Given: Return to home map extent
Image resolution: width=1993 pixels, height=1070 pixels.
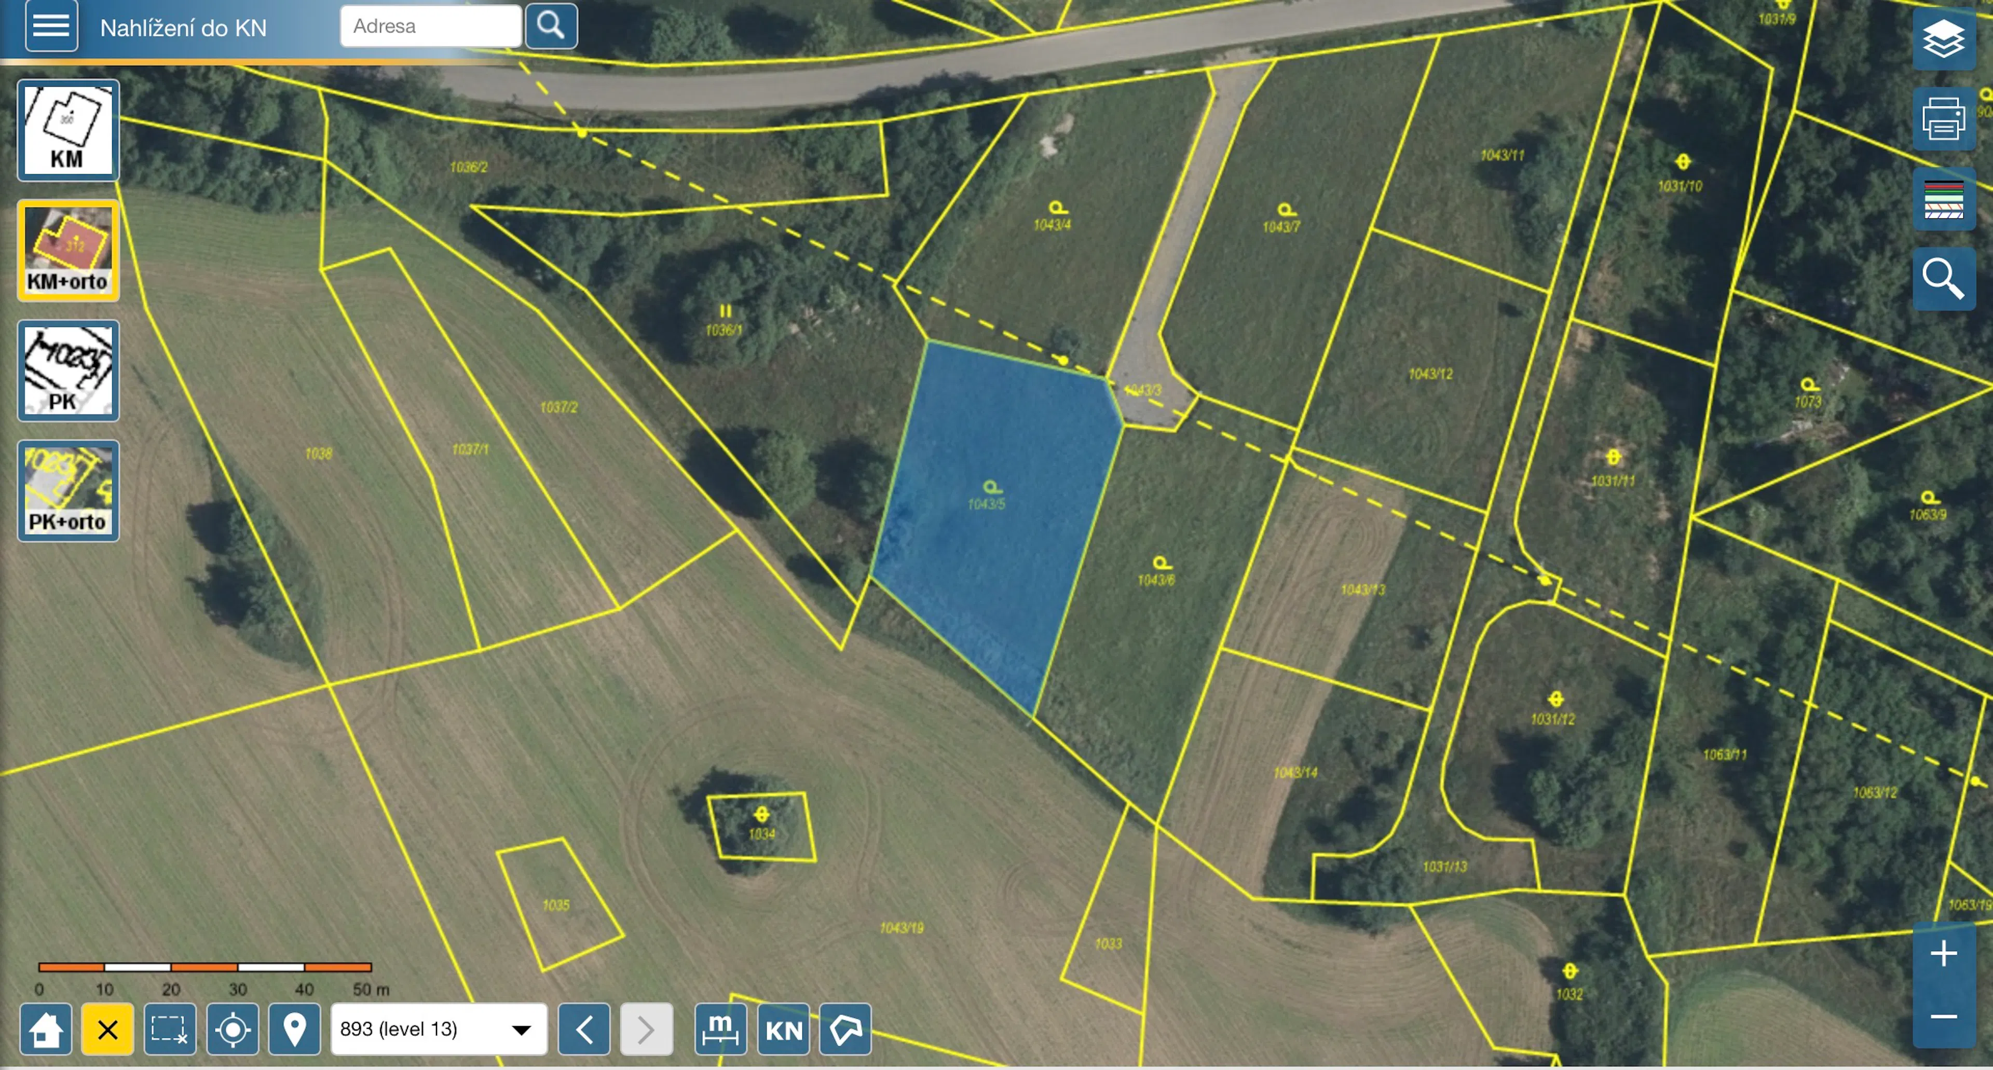Looking at the screenshot, I should 46,1029.
